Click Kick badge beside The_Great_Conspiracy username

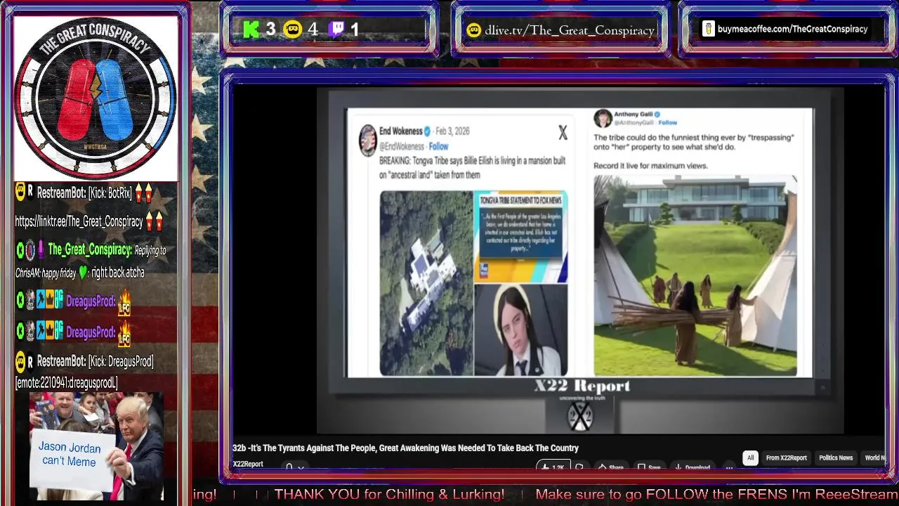click(20, 249)
